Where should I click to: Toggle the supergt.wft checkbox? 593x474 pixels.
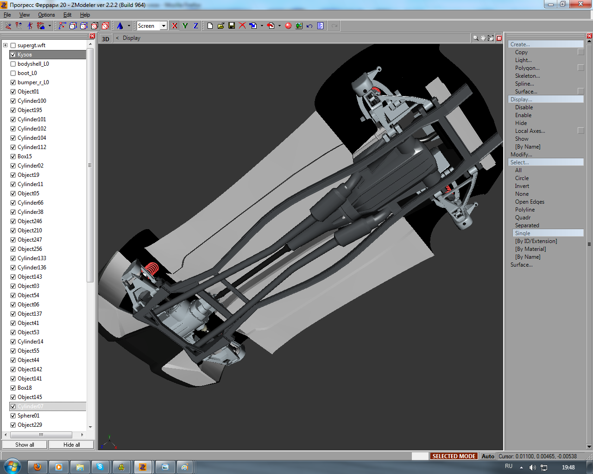(x=13, y=45)
